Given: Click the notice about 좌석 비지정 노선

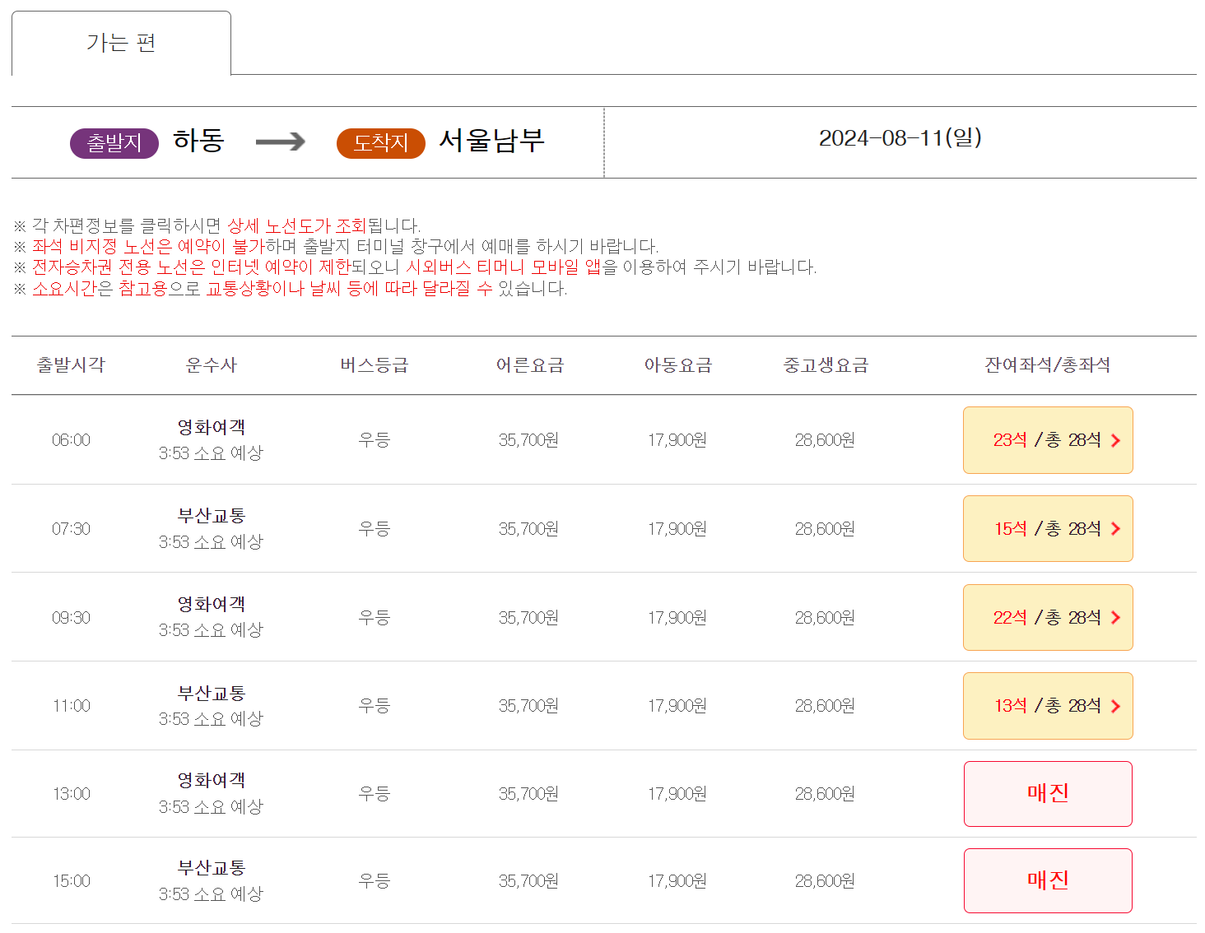Looking at the screenshot, I should coord(337,246).
